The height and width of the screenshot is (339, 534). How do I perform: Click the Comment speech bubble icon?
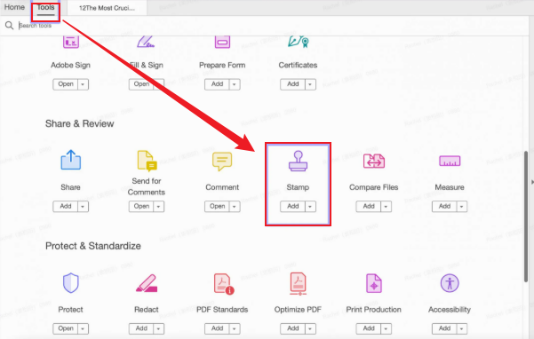tap(222, 162)
